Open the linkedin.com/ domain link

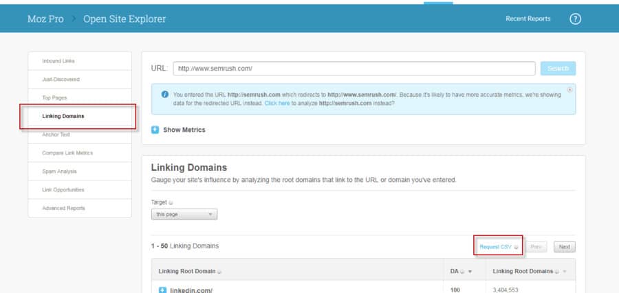(x=191, y=290)
